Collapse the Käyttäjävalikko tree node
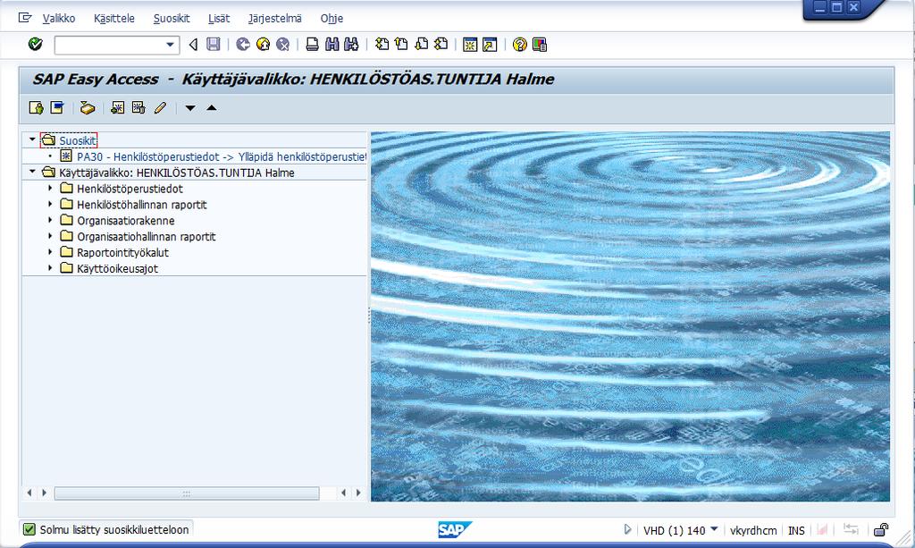 32,172
